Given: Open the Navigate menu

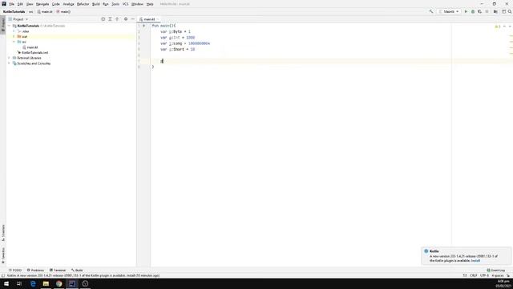Looking at the screenshot, I should (42, 4).
